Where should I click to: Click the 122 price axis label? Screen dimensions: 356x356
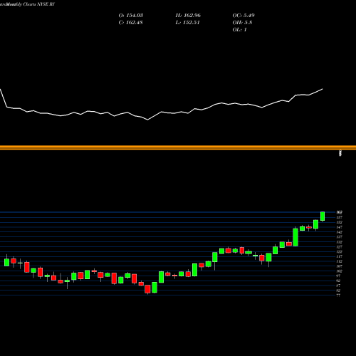[x=339, y=251]
